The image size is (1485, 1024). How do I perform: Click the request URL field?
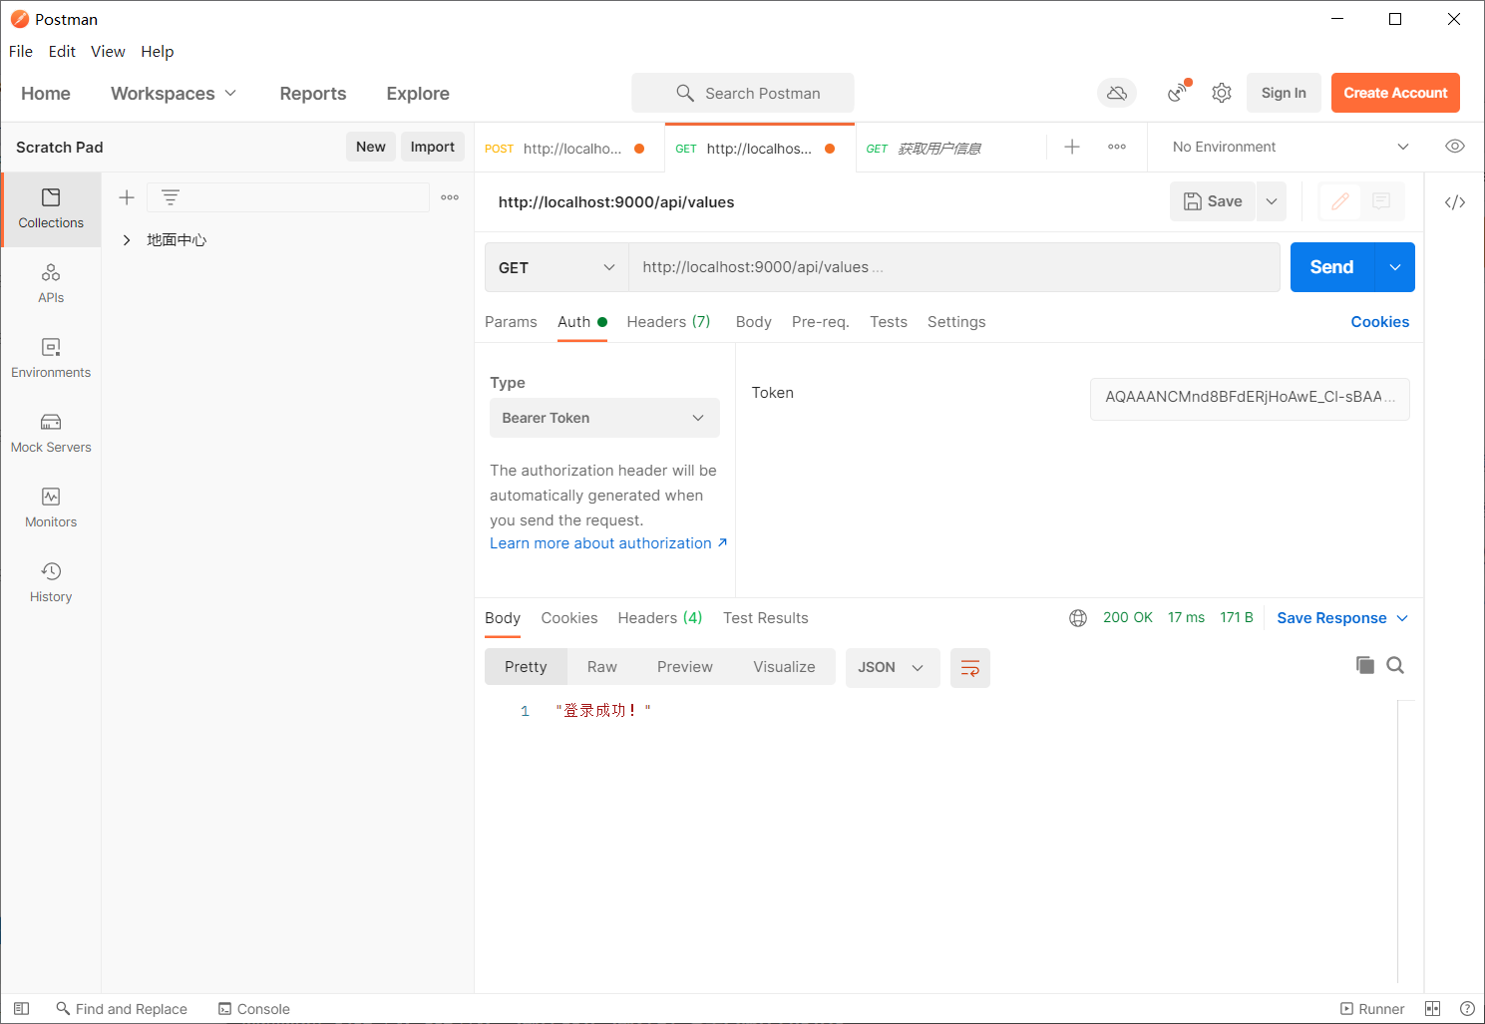[x=954, y=267]
